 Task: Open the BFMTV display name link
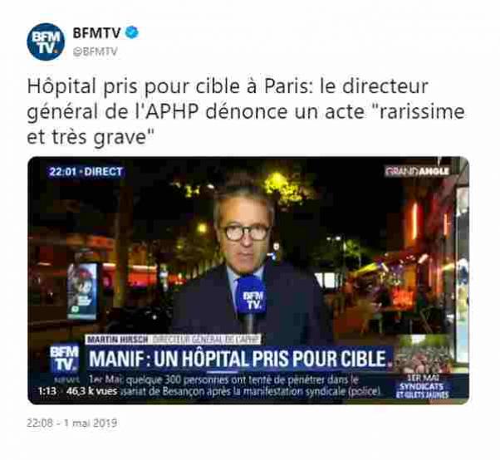coord(96,33)
